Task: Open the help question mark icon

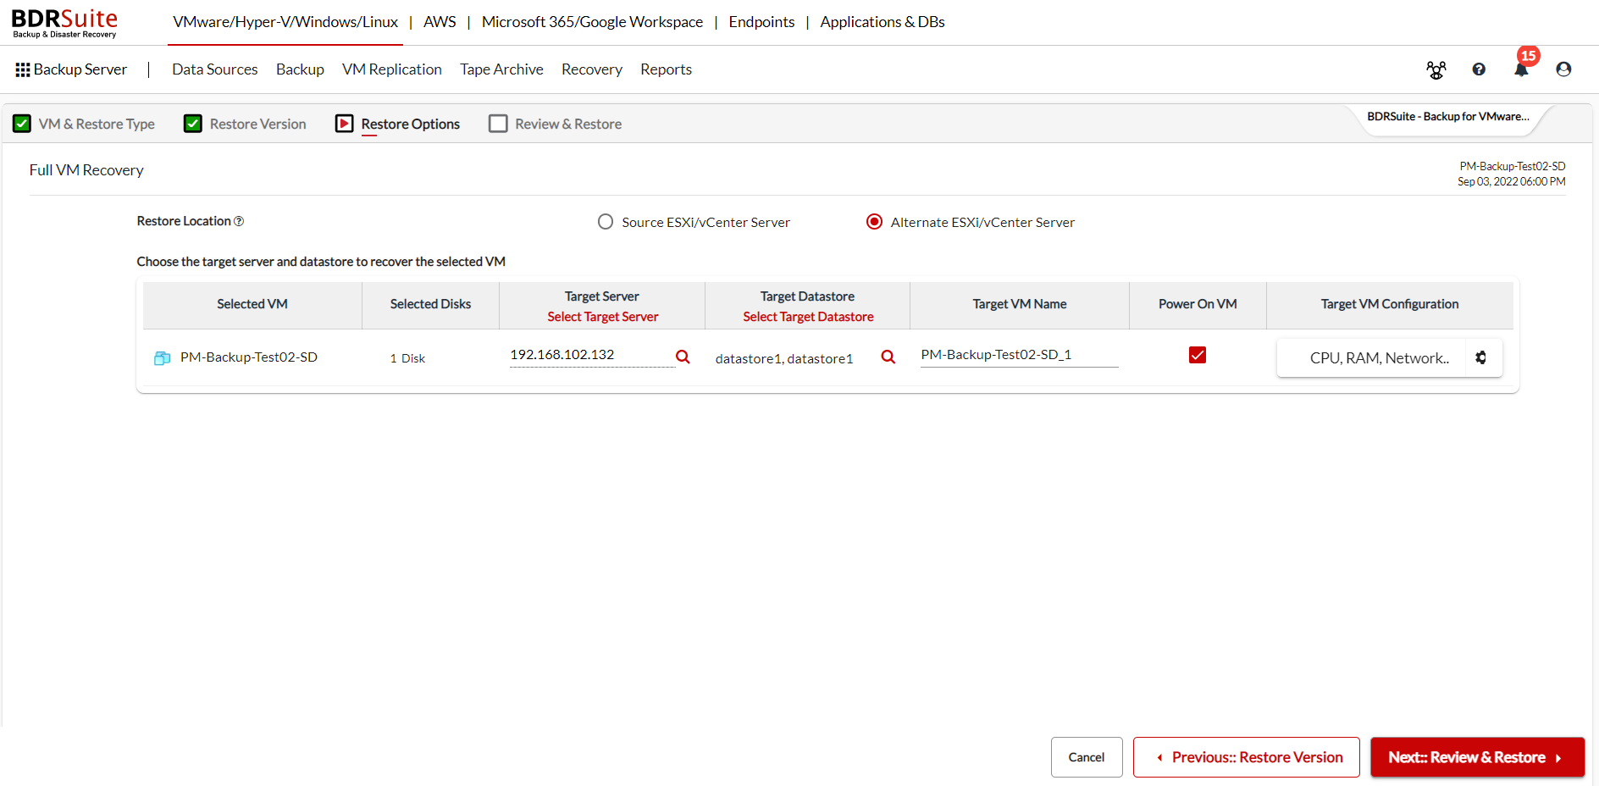Action: coord(1479,69)
